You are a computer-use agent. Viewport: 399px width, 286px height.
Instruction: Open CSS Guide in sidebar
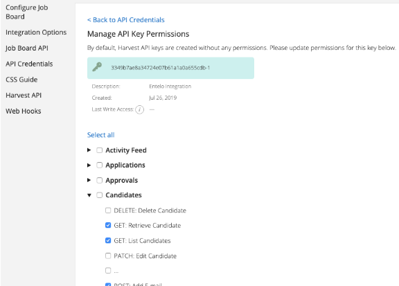click(21, 80)
